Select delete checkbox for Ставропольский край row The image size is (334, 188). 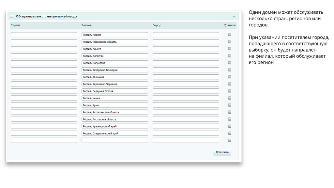click(230, 133)
